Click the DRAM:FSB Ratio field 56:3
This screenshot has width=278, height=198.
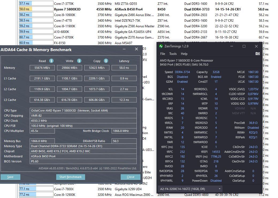124,141
